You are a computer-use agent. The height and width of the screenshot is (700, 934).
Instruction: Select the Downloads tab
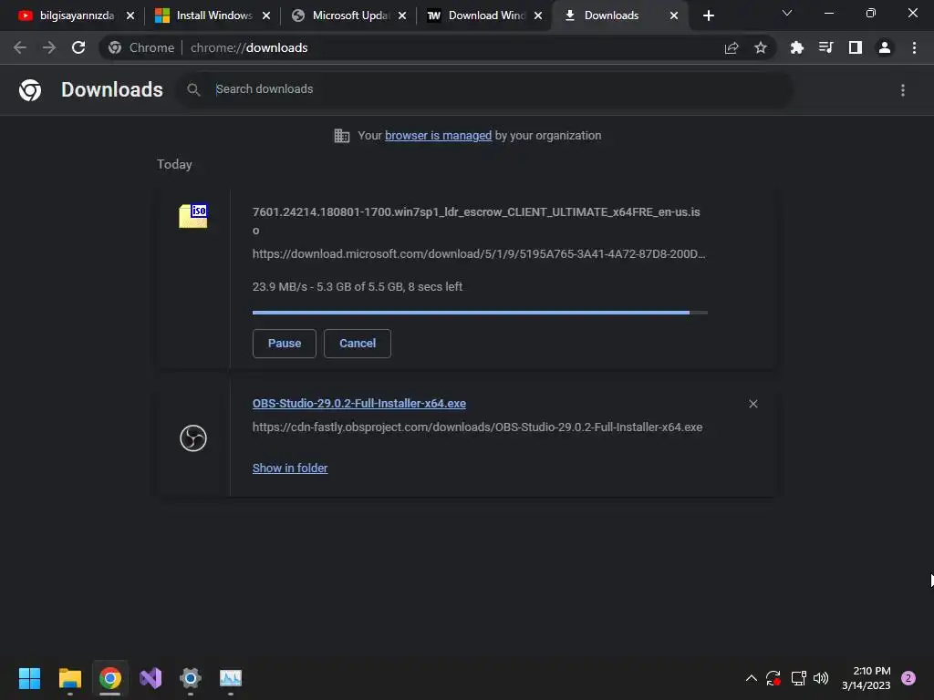click(611, 15)
